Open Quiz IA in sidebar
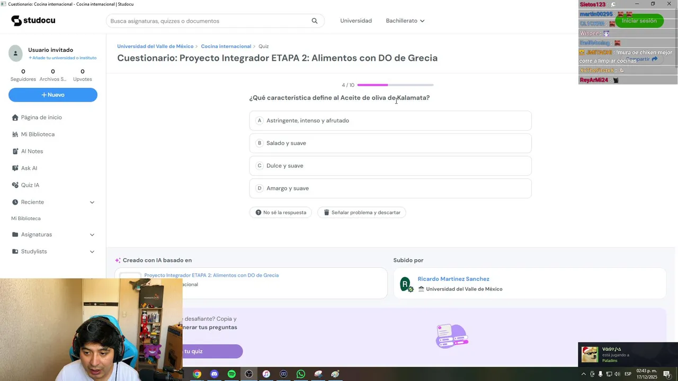Viewport: 678px width, 381px height. point(30,185)
